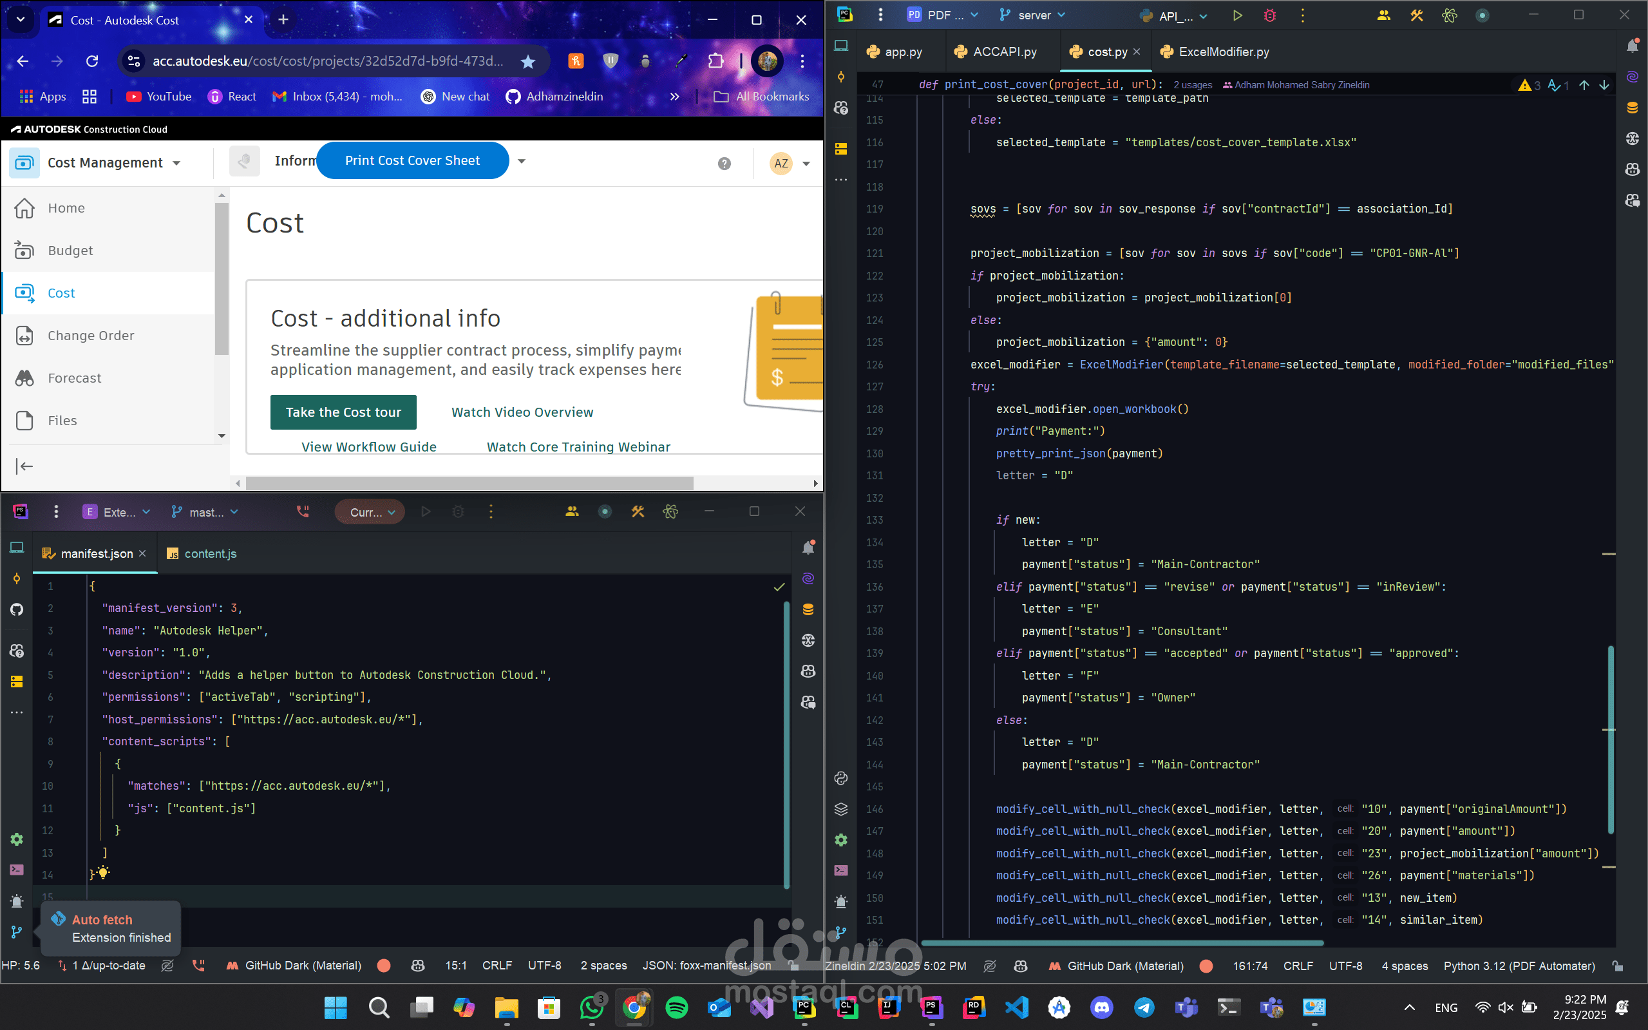Click the red accent color dot in PhpStorm status bar

(384, 966)
